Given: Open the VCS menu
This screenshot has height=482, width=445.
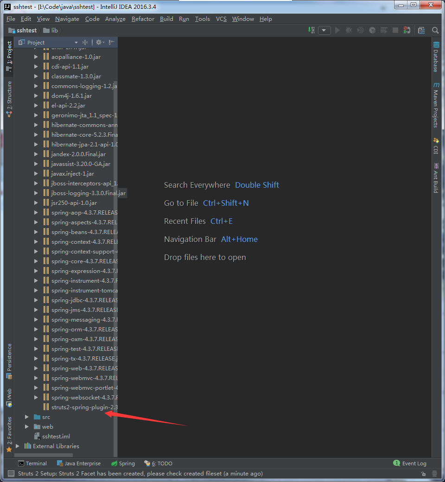Looking at the screenshot, I should click(221, 19).
